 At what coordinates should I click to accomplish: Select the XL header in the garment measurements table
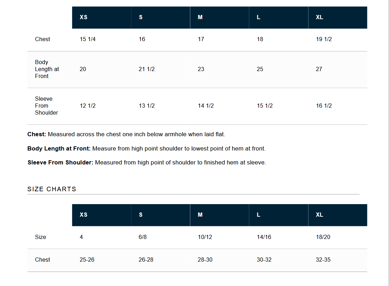[319, 17]
